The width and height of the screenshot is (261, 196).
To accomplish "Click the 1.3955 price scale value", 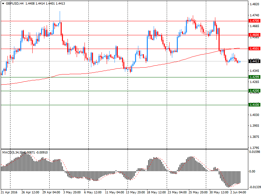I will tap(254, 126).
